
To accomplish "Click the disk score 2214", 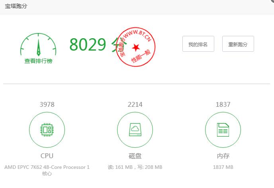I will pos(135,104).
